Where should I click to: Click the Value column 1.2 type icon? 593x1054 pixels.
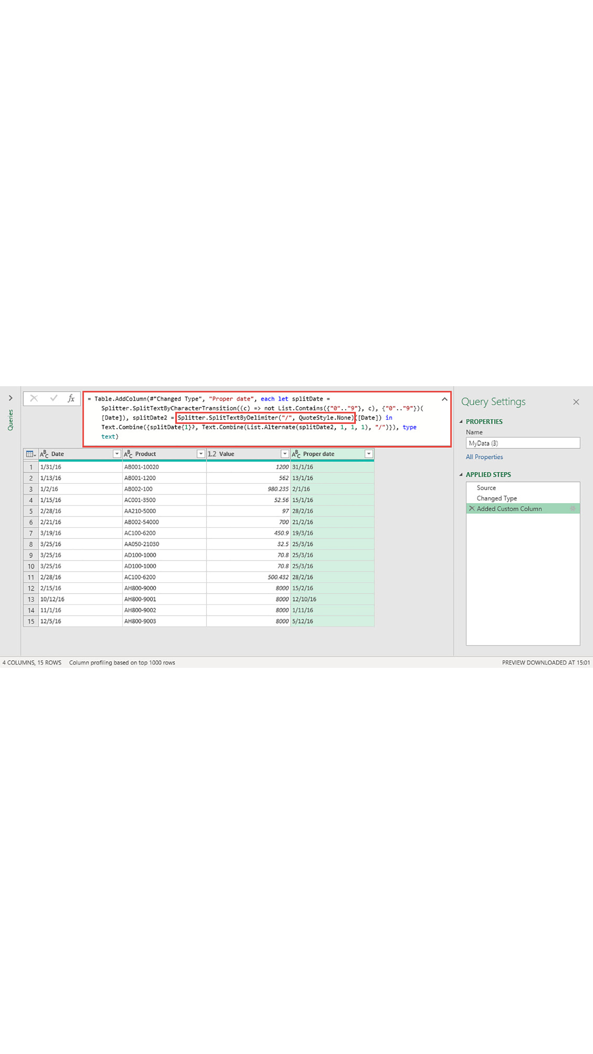[x=212, y=454]
